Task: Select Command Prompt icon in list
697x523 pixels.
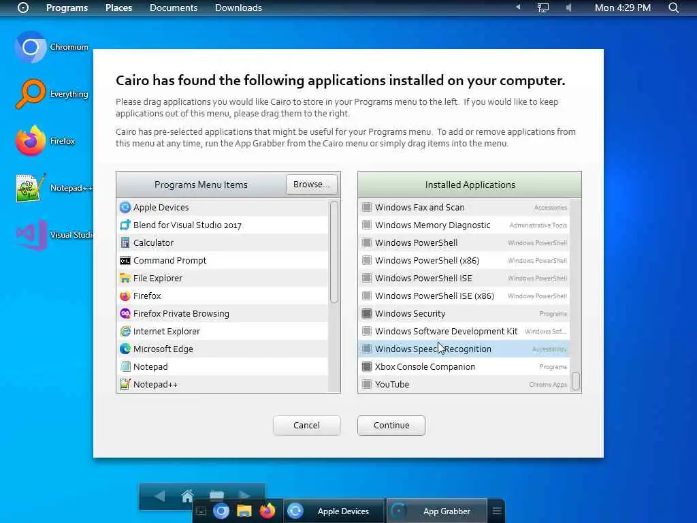Action: (125, 261)
